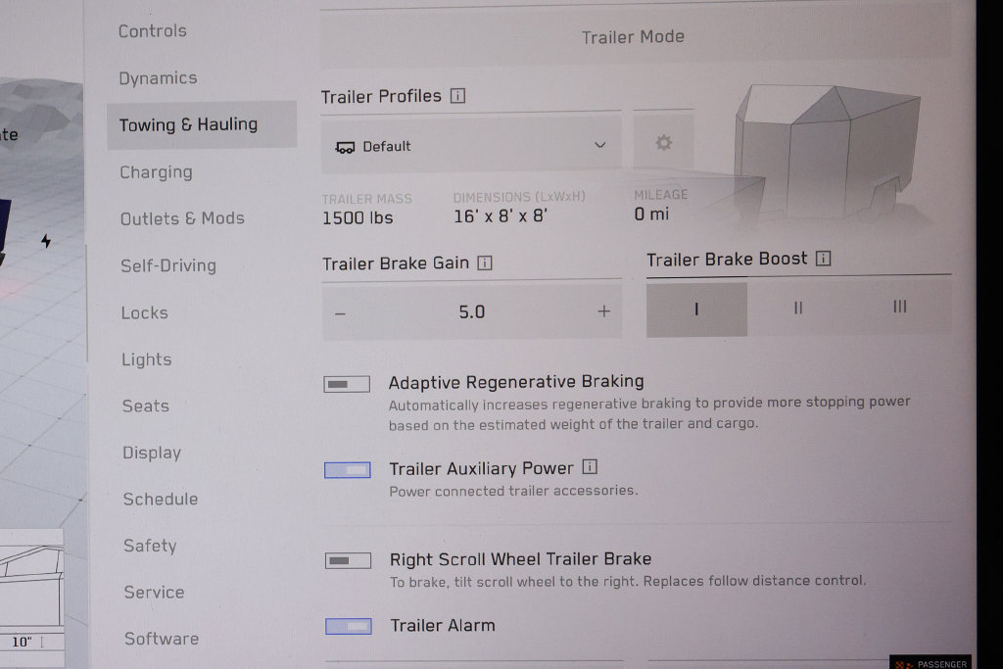Select Trailer Brake Boost level II

[798, 309]
